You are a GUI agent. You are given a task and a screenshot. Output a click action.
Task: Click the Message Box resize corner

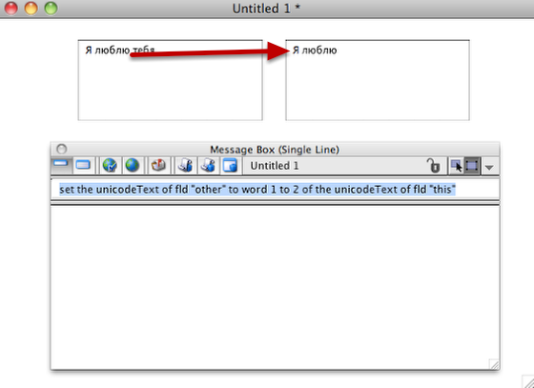coord(494,364)
